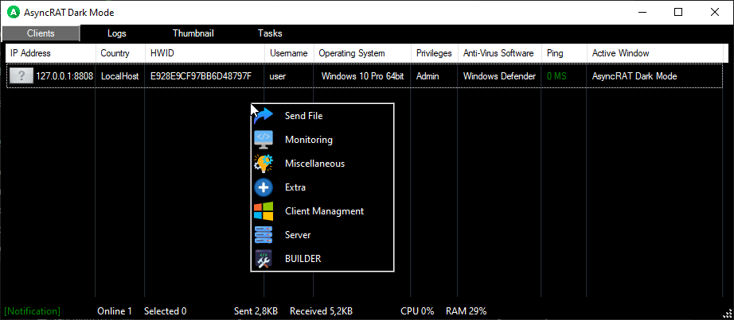Viewport: 734px width, 320px height.
Task: Go to the Tasks tab
Action: 270,33
